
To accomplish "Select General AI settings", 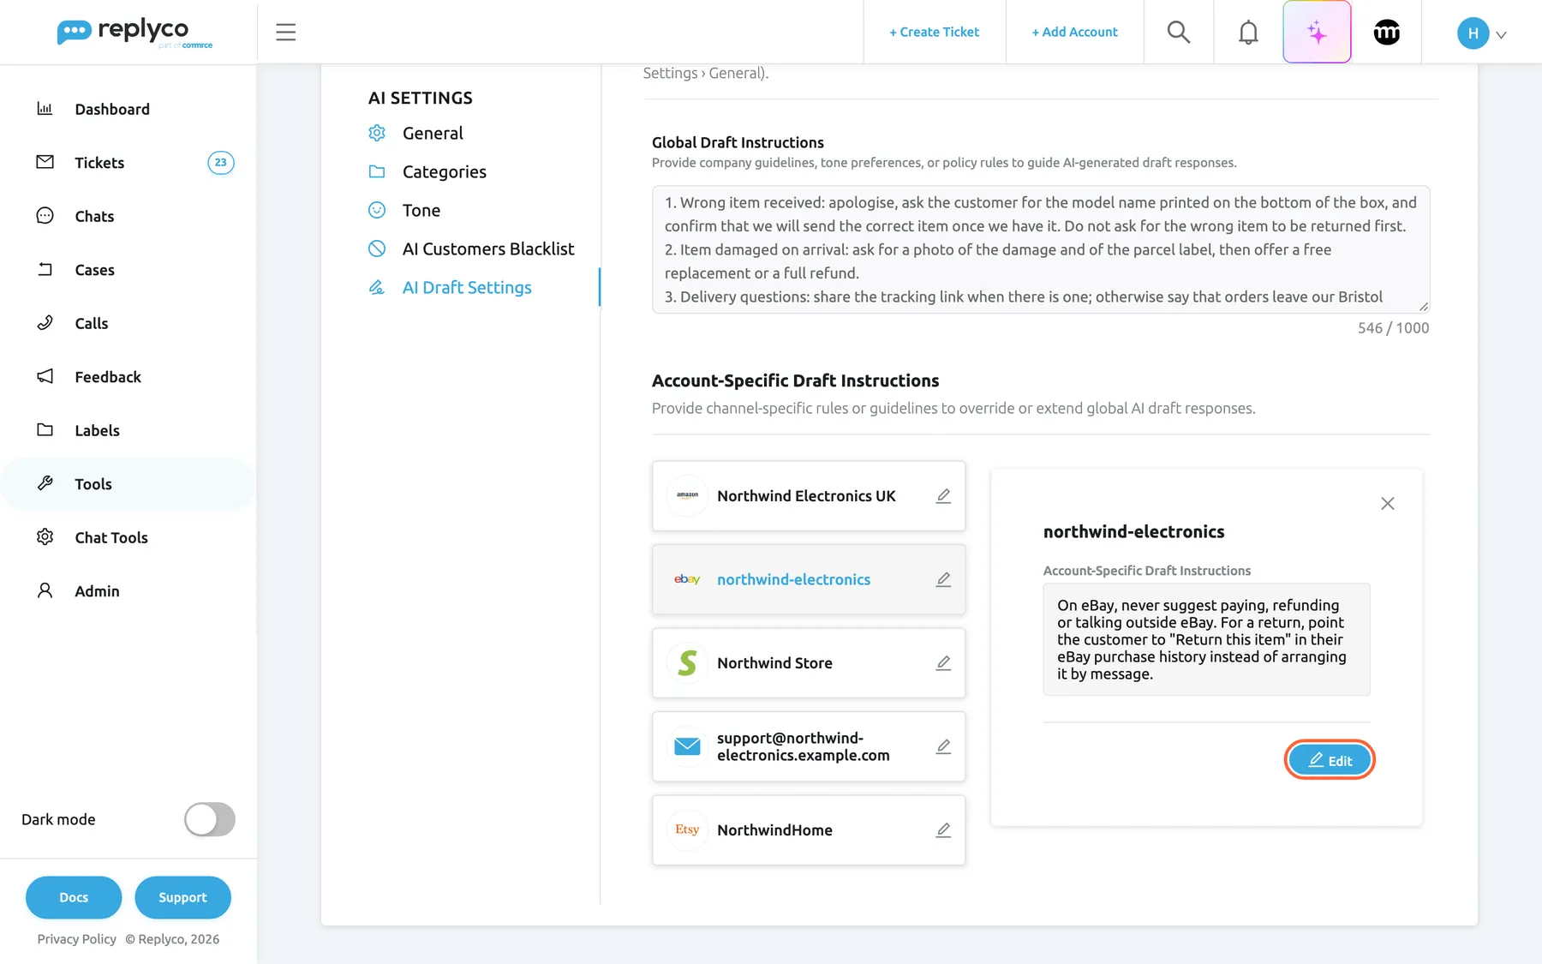I will 433,133.
